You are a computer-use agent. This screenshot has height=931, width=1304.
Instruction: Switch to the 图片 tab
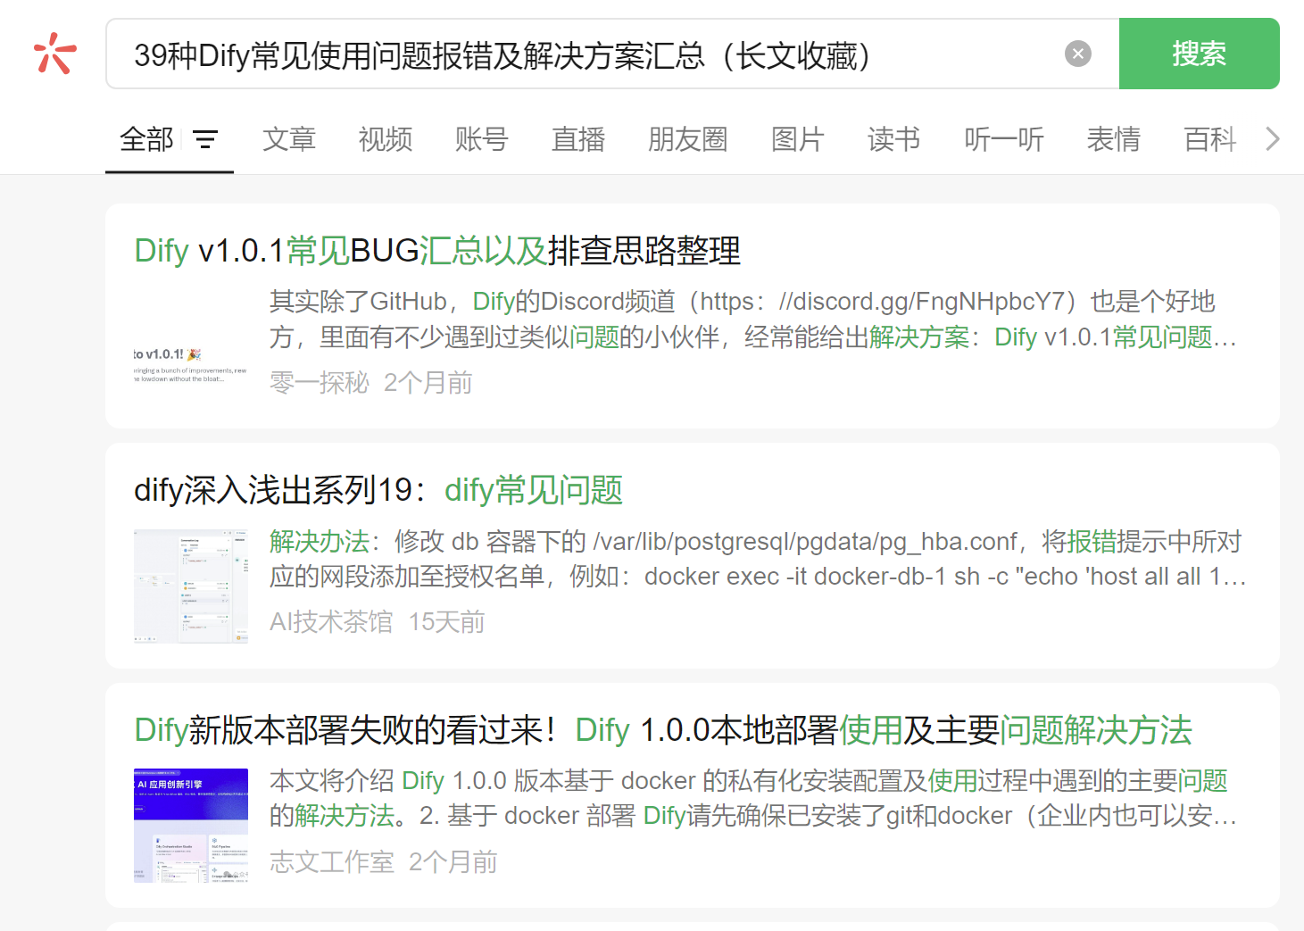coord(798,139)
